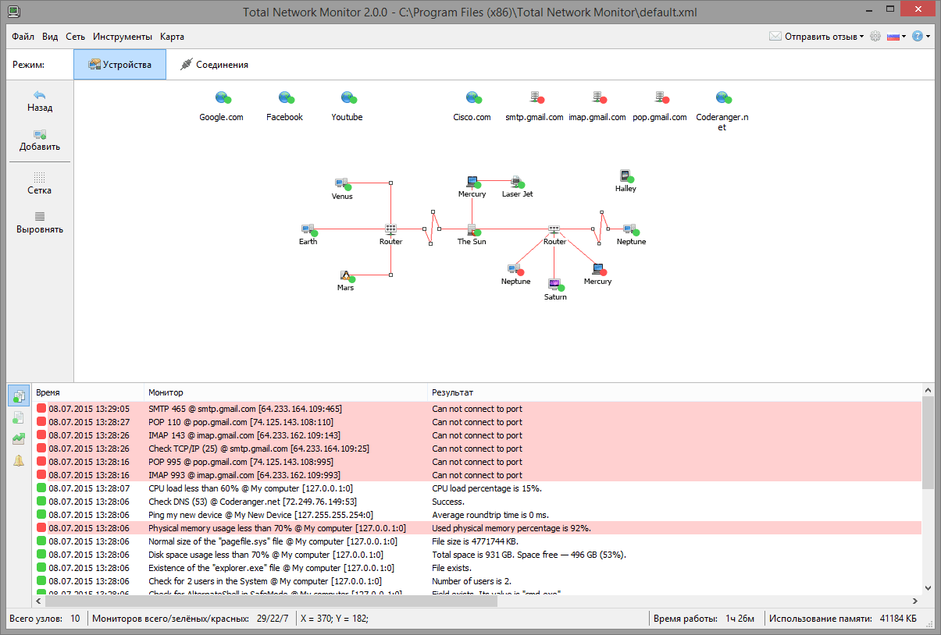
Task: Select the Coderanger.net device icon
Action: [722, 98]
